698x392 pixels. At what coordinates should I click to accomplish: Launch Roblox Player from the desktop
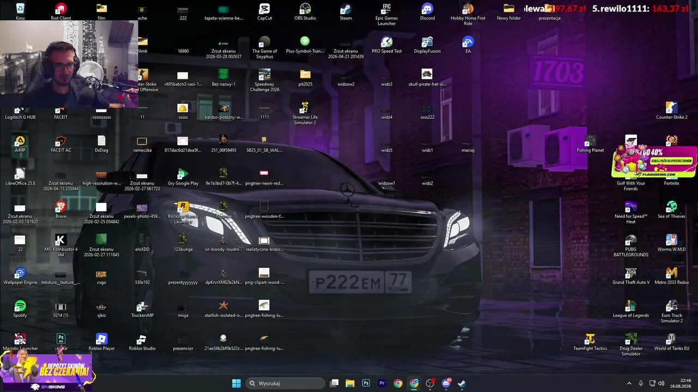click(x=101, y=342)
